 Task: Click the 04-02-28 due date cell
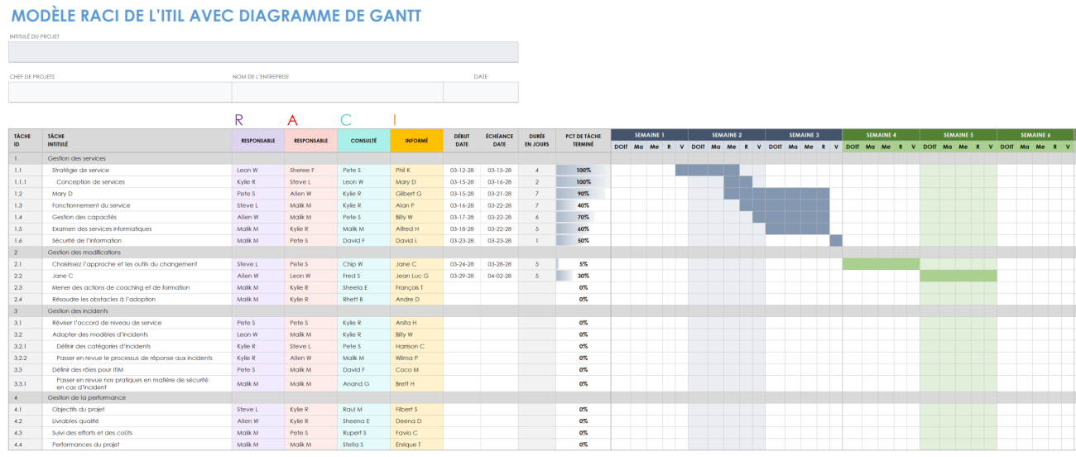tap(499, 276)
